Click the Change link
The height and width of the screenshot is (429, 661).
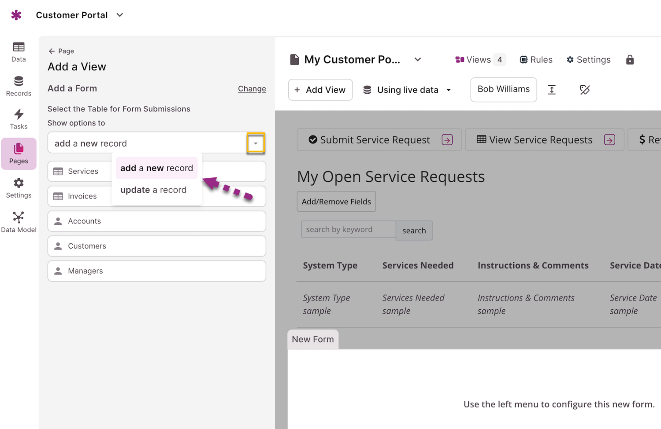pyautogui.click(x=252, y=89)
